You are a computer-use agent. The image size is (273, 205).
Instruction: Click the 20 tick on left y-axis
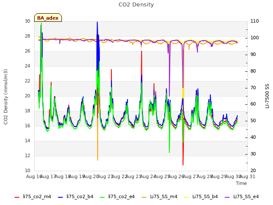click(x=27, y=96)
